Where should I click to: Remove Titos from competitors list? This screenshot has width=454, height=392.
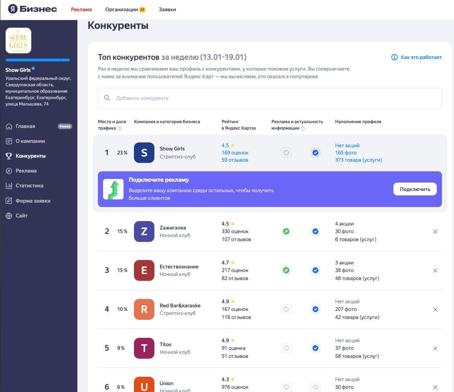[435, 348]
